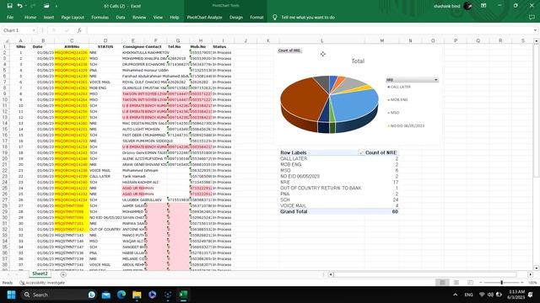Click the zoom out minus button
Image resolution: width=540 pixels, height=303 pixels.
(481, 283)
